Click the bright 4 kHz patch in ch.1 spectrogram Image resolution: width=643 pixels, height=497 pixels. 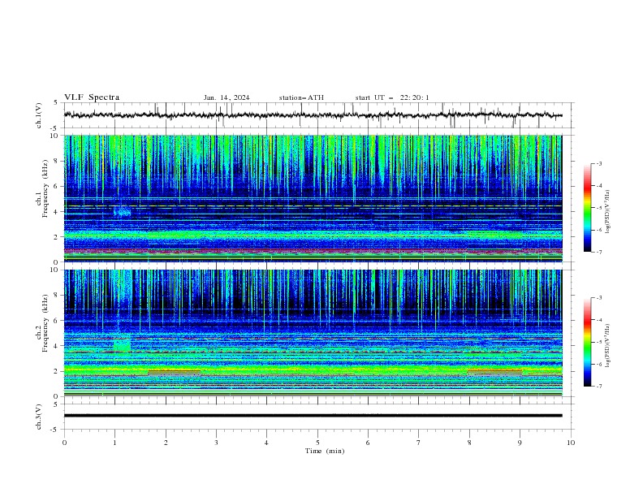pos(123,212)
